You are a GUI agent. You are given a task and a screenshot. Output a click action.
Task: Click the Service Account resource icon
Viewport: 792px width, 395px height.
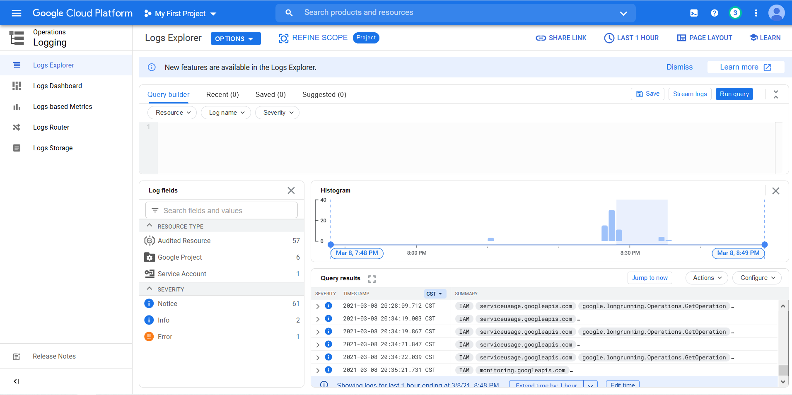click(x=149, y=274)
